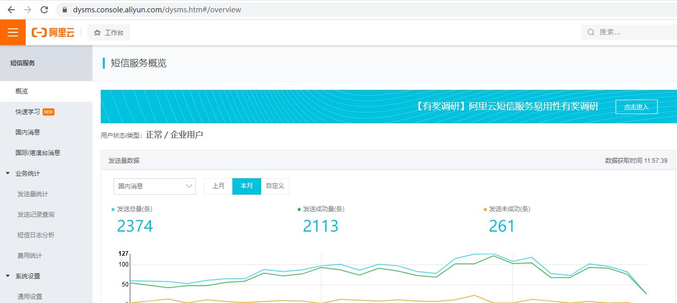Click the 短信服务概览 page heading
The height and width of the screenshot is (303, 677).
click(139, 63)
